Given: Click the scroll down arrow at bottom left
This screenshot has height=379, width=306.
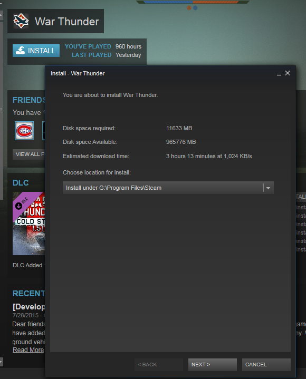Looking at the screenshot, I should tap(1, 362).
